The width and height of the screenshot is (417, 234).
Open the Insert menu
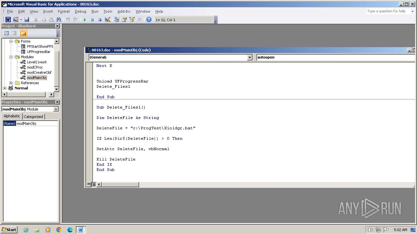point(48,11)
